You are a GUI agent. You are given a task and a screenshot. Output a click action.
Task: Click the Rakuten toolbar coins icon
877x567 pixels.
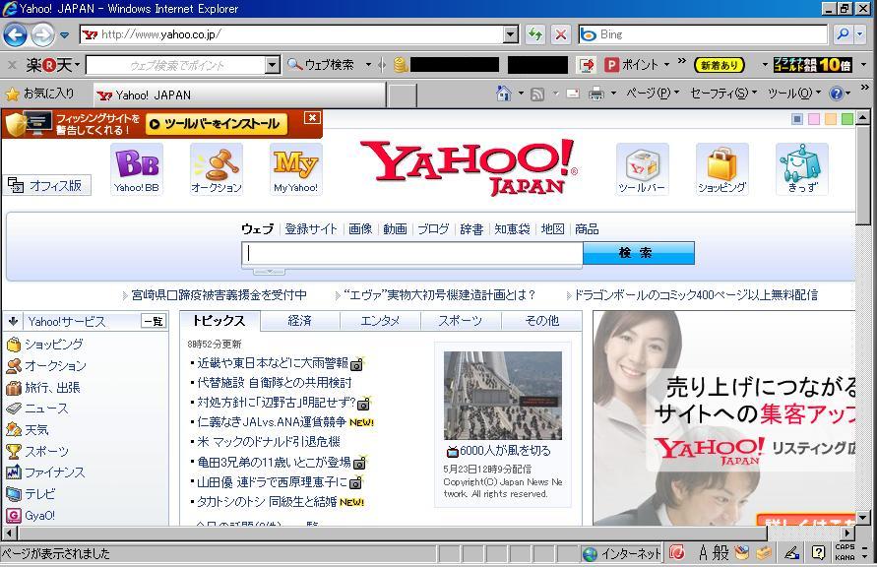(x=401, y=65)
